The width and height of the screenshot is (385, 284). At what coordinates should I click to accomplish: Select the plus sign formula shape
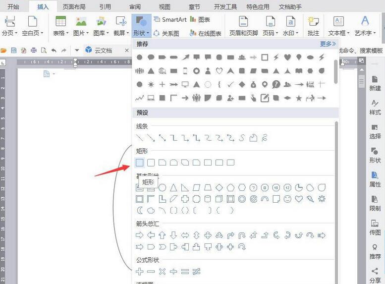click(x=139, y=272)
